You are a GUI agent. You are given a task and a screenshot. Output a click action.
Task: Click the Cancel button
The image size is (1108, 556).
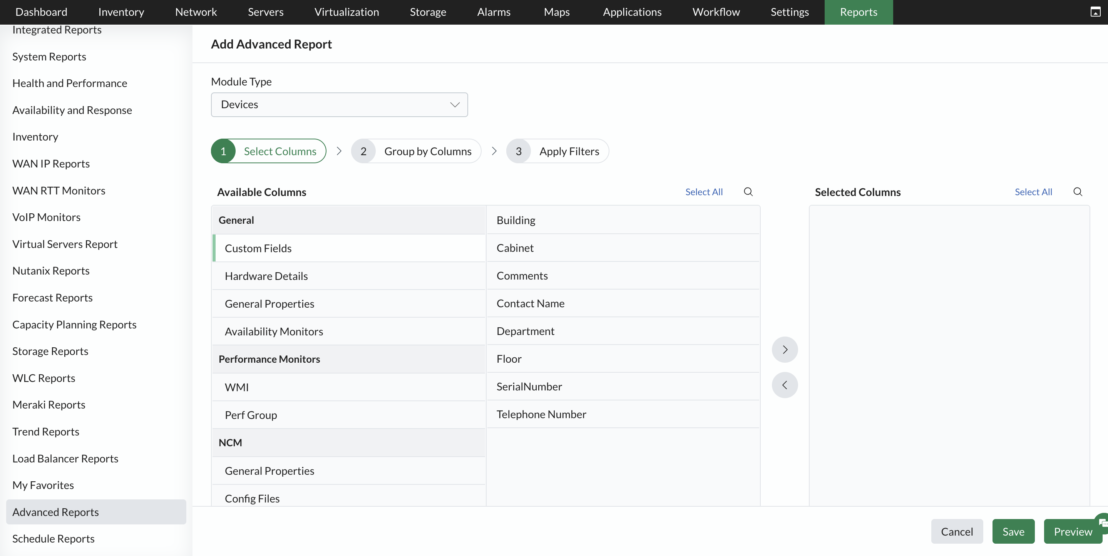tap(957, 531)
